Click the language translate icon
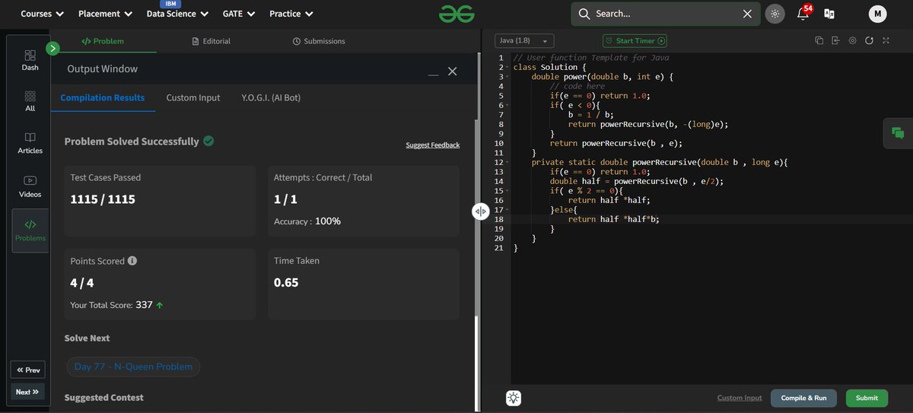 (829, 14)
